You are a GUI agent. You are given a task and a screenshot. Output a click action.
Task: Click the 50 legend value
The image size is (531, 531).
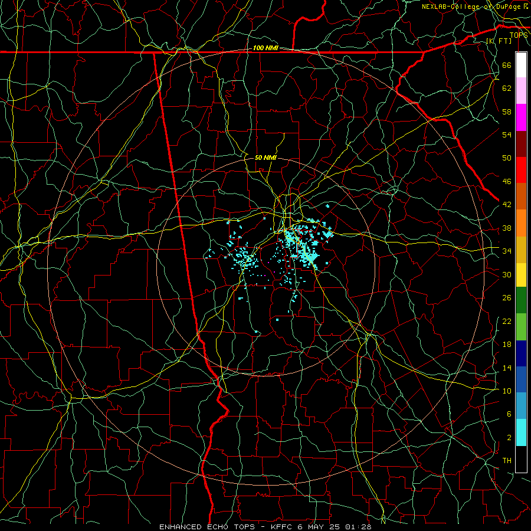pos(507,158)
